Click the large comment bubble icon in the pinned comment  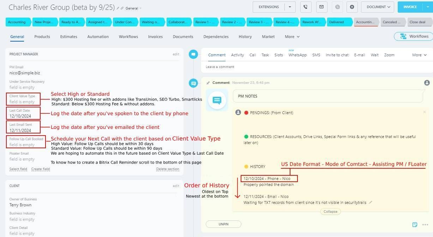(x=217, y=100)
